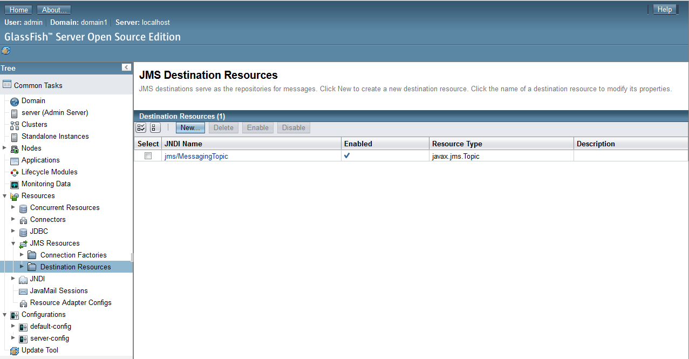This screenshot has height=359, width=689.
Task: Sort by Enabled column header
Action: (x=358, y=144)
